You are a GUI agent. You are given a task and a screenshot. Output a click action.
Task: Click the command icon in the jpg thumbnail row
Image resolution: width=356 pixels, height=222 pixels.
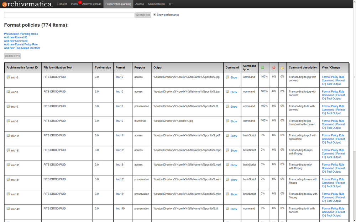pos(227,121)
